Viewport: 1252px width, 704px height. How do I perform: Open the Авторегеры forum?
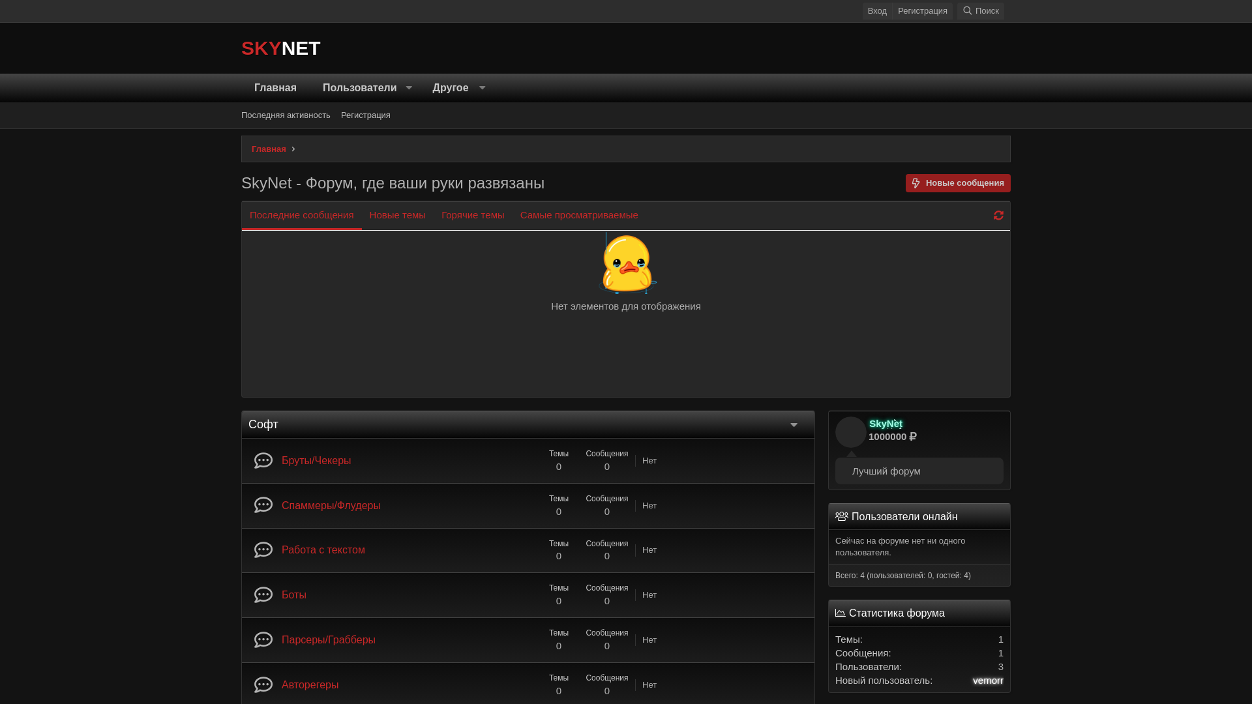pyautogui.click(x=310, y=685)
